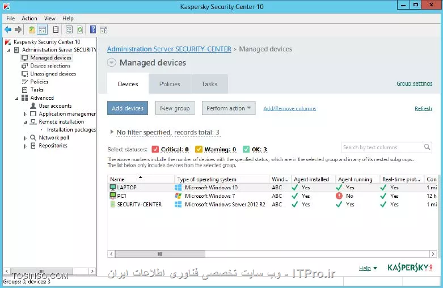Viewport: 443px width, 288px height.
Task: Open the Group settings link
Action: click(x=414, y=83)
